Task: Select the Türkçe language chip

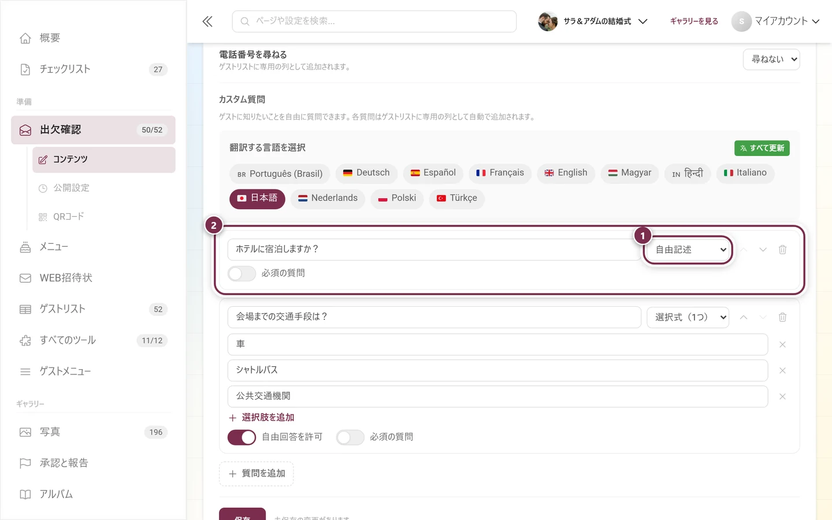Action: pos(456,198)
